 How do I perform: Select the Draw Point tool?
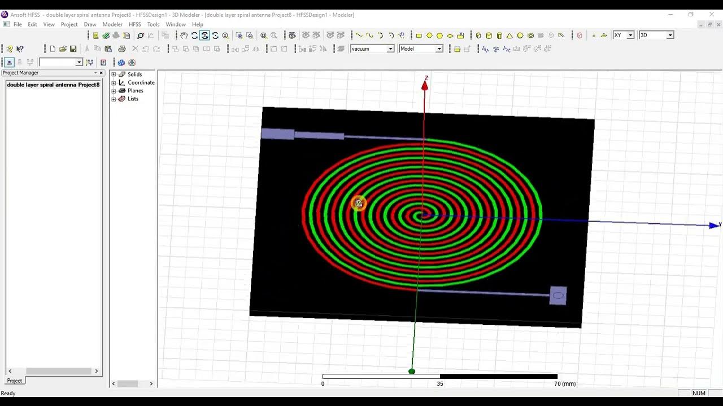(594, 36)
